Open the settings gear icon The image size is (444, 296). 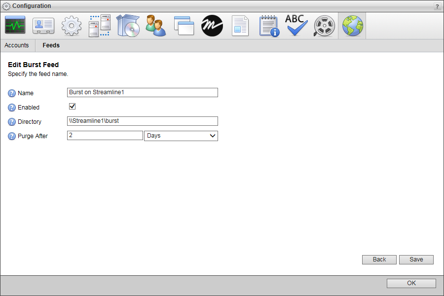point(71,25)
